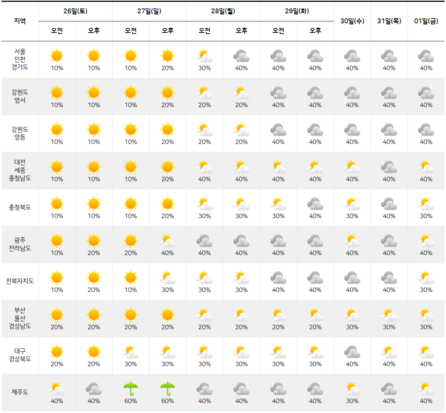Click the partly cloudy icon for 부산 01일(금)
446x413 pixels.
[x=426, y=315]
